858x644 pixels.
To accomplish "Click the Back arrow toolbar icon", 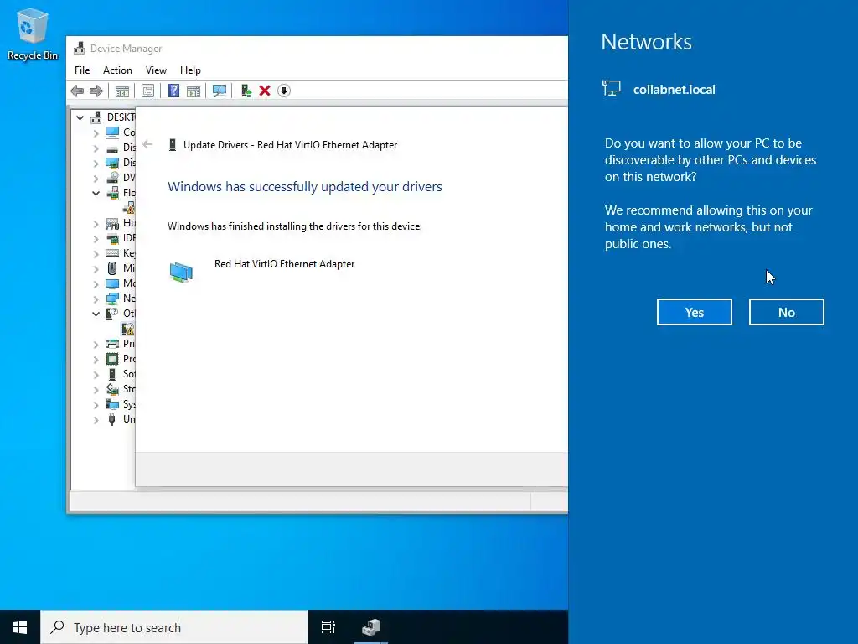I will click(77, 91).
